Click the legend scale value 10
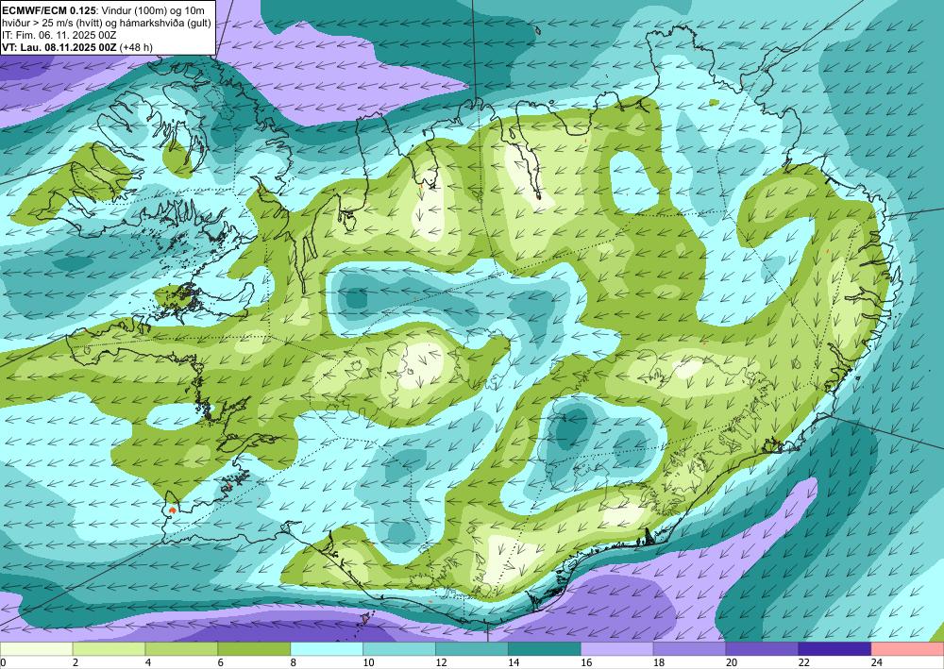 (368, 662)
